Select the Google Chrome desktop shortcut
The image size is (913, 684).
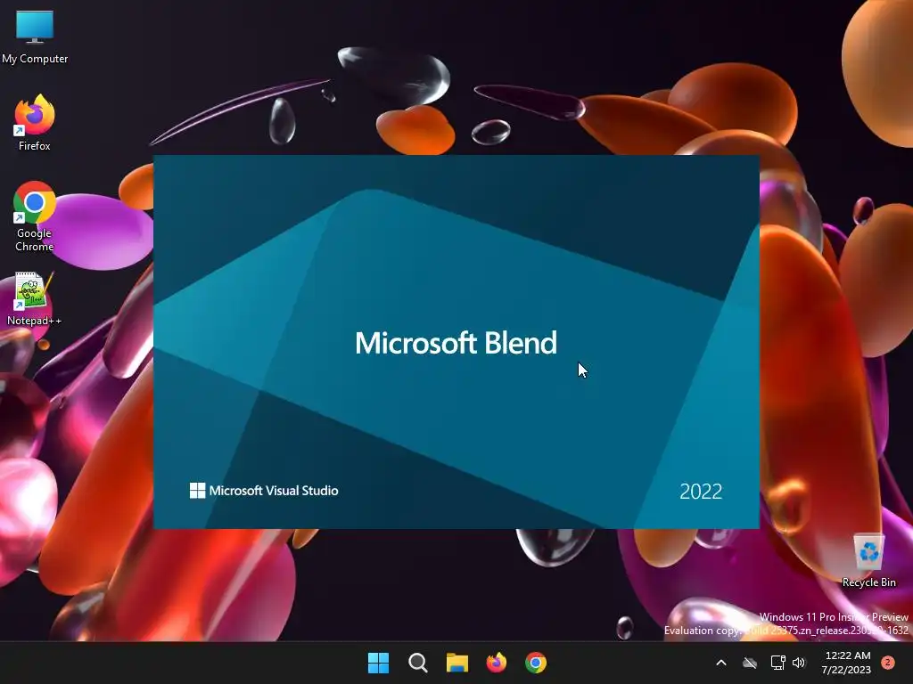(35, 216)
